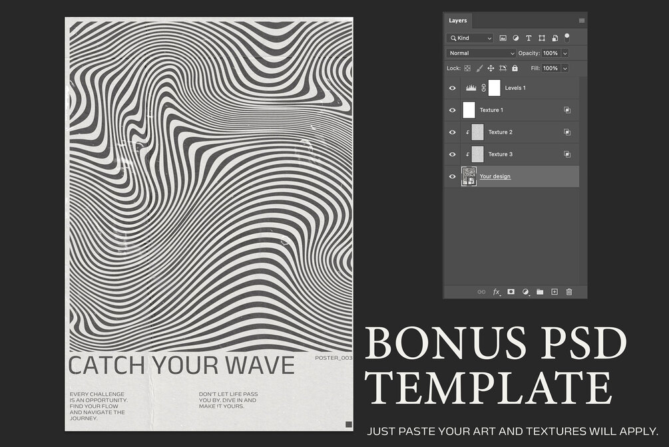
Task: Select the Texture 1 layer thumbnail
Action: (469, 110)
